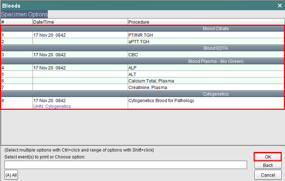This screenshot has height=181, width=285.
Task: Select all events with (A) All
Action: (x=11, y=175)
